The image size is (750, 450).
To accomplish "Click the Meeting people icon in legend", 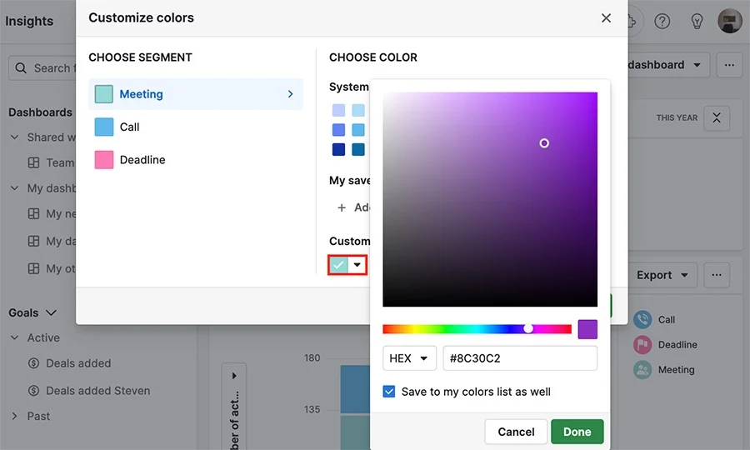I will [642, 370].
